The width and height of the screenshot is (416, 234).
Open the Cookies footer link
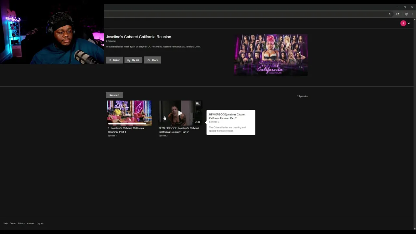(x=31, y=224)
